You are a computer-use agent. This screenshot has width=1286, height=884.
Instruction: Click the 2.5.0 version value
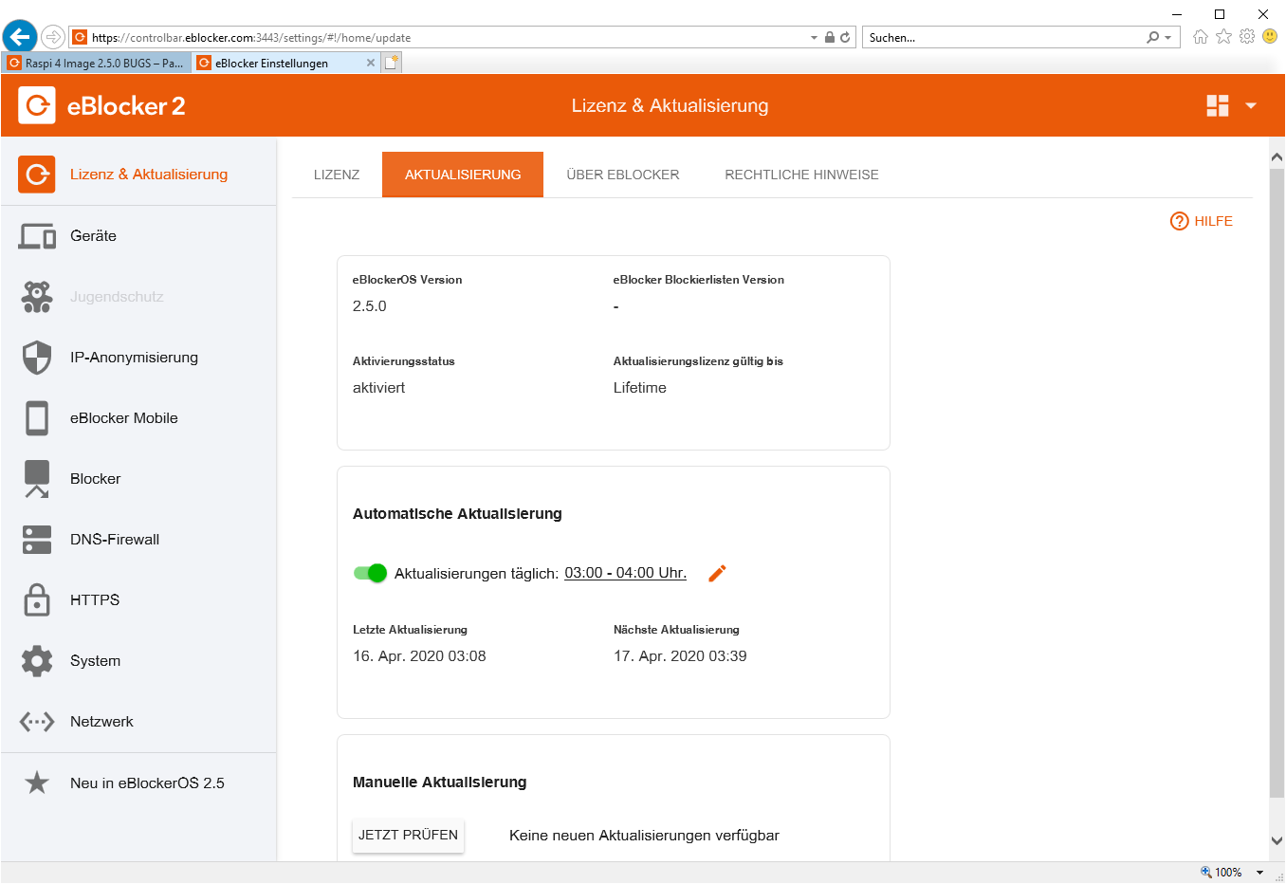point(370,306)
